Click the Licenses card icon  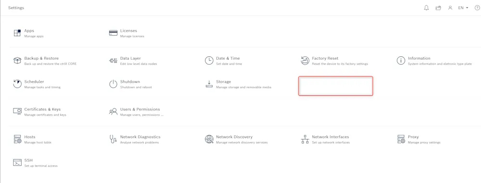[x=113, y=33]
